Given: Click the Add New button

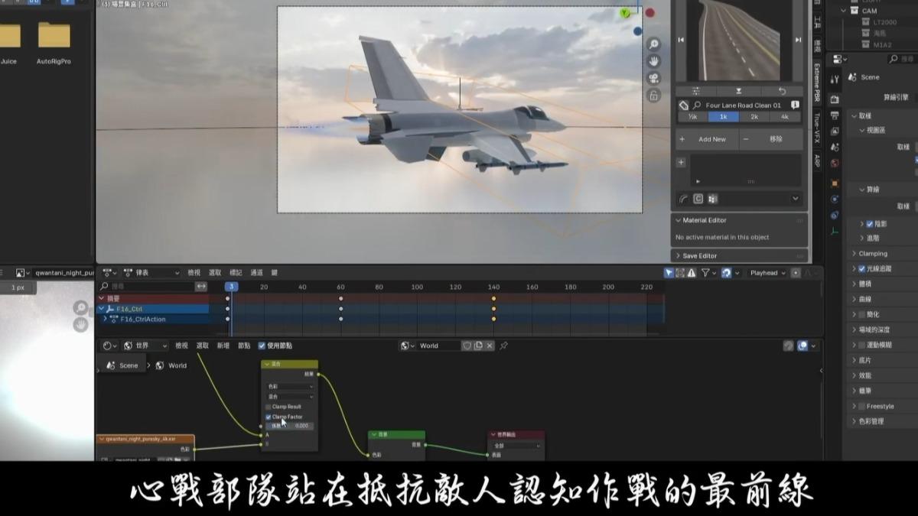Looking at the screenshot, I should click(706, 139).
